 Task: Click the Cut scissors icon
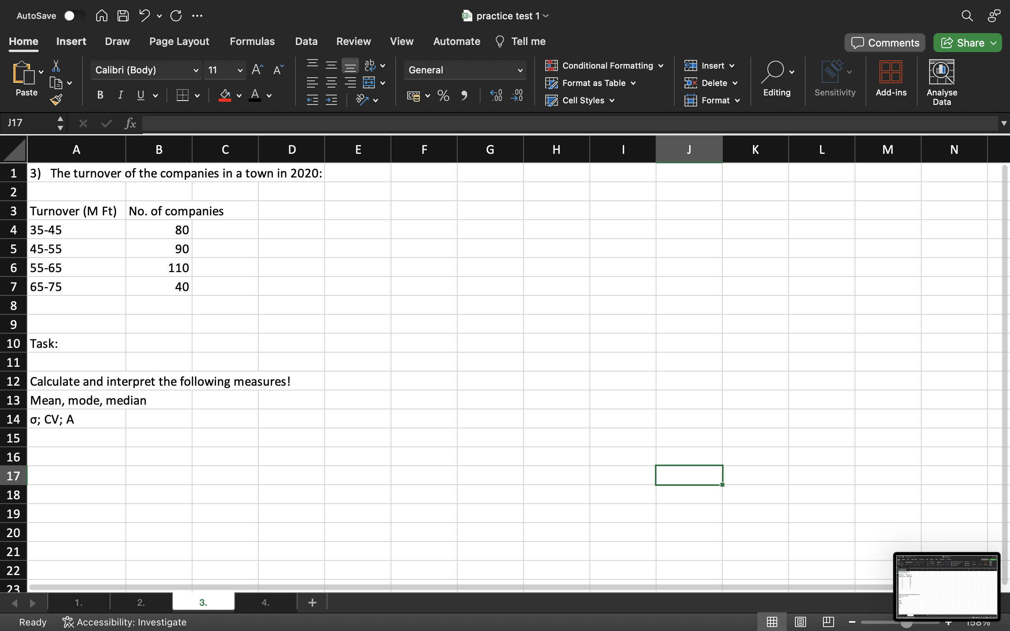56,66
